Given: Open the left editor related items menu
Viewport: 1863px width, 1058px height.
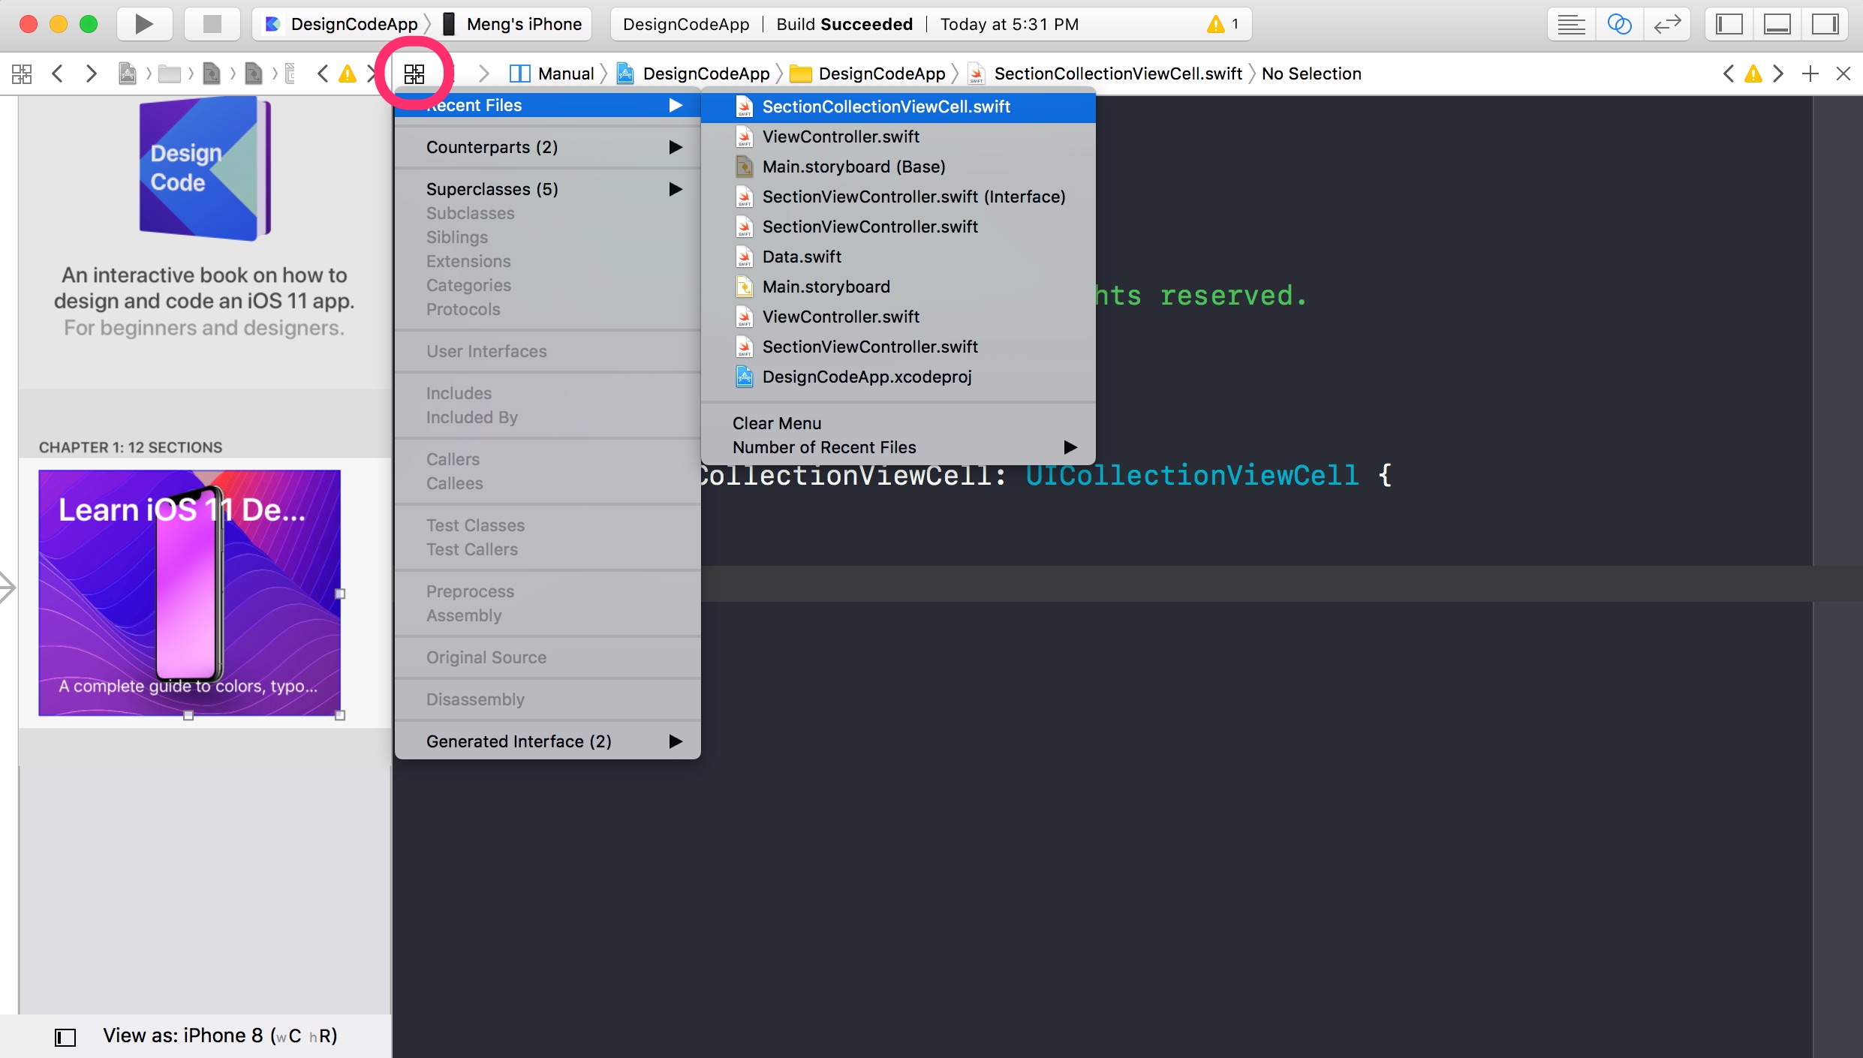Looking at the screenshot, I should pyautogui.click(x=22, y=74).
